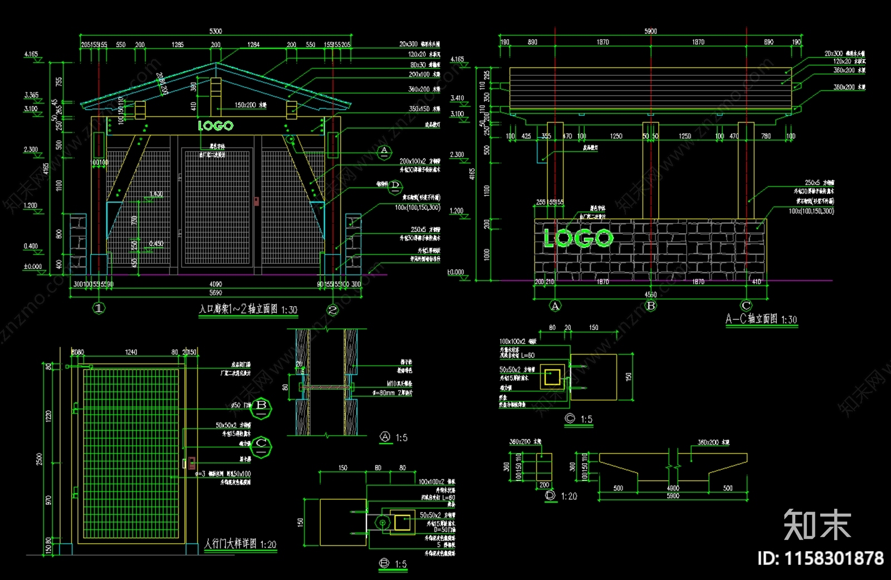Select the LOGO text on the stone wall
This screenshot has width=891, height=580.
point(579,238)
